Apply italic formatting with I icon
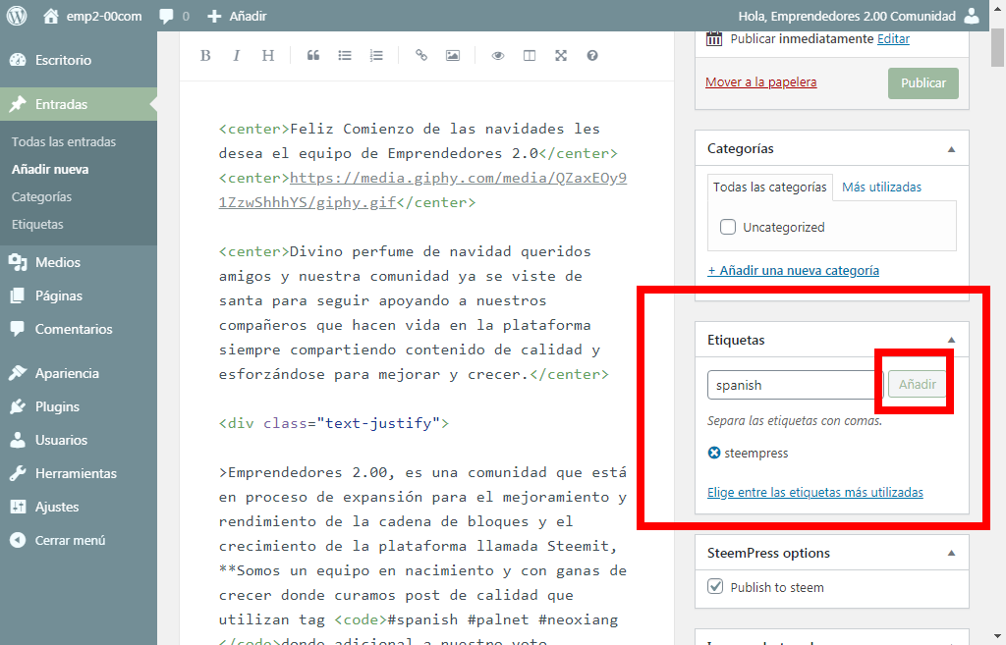 point(236,56)
